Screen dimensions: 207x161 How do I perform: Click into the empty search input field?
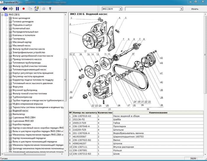click(x=153, y=9)
